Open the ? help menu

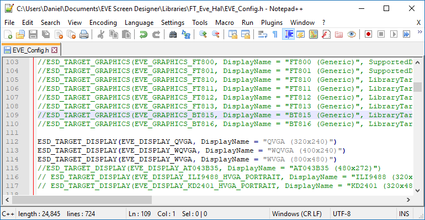(x=323, y=23)
